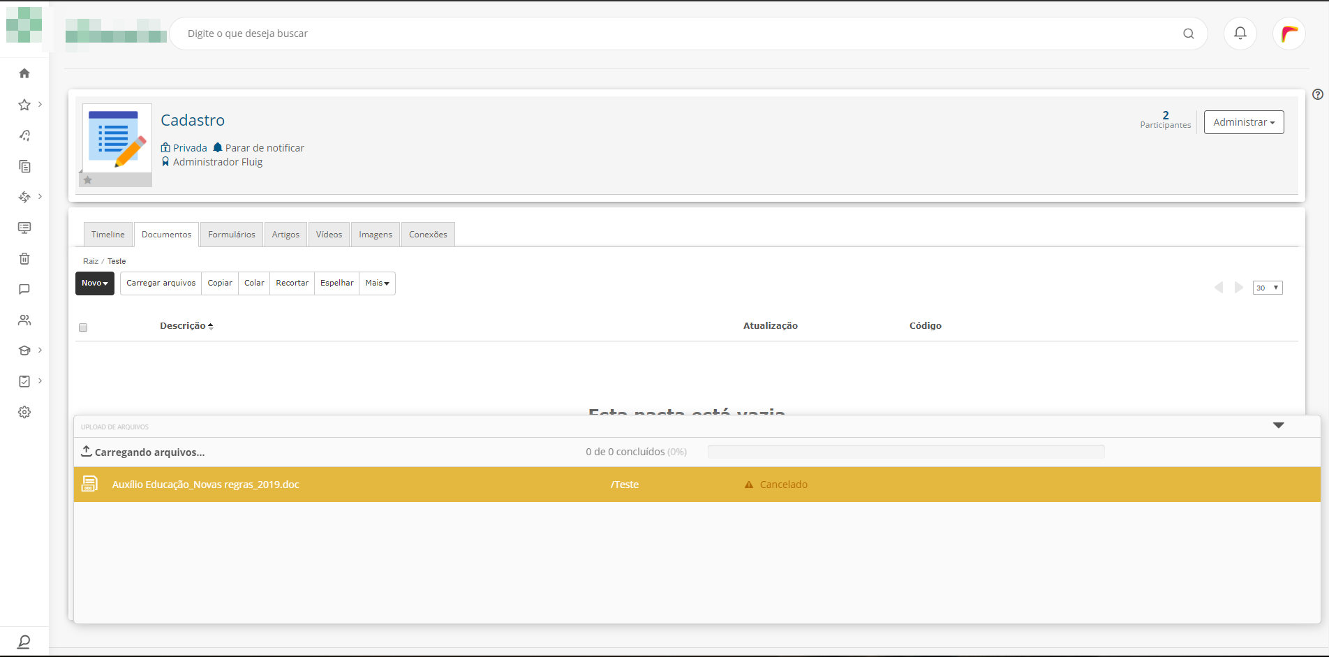
Task: Click the Cadastro community image
Action: tap(117, 138)
